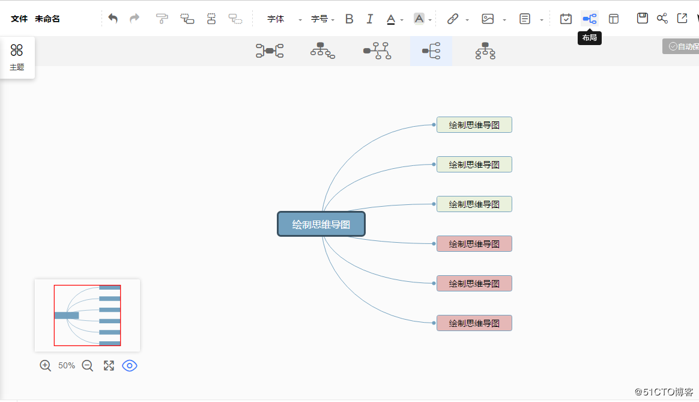The height and width of the screenshot is (402, 699).
Task: Open the task calendar icon
Action: 566,19
